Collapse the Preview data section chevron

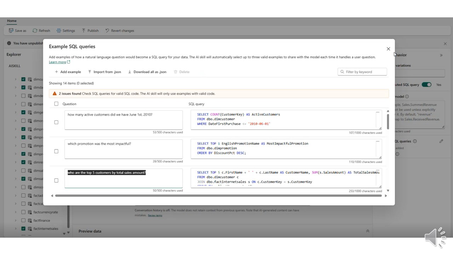click(368, 231)
